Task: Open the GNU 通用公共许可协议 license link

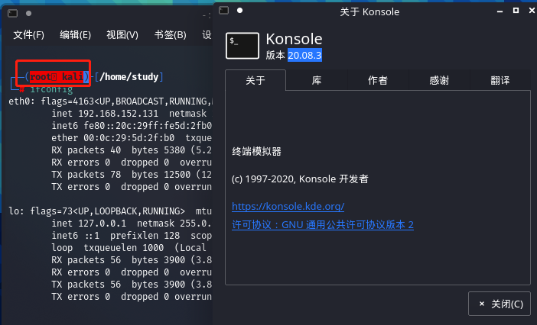Action: click(322, 225)
